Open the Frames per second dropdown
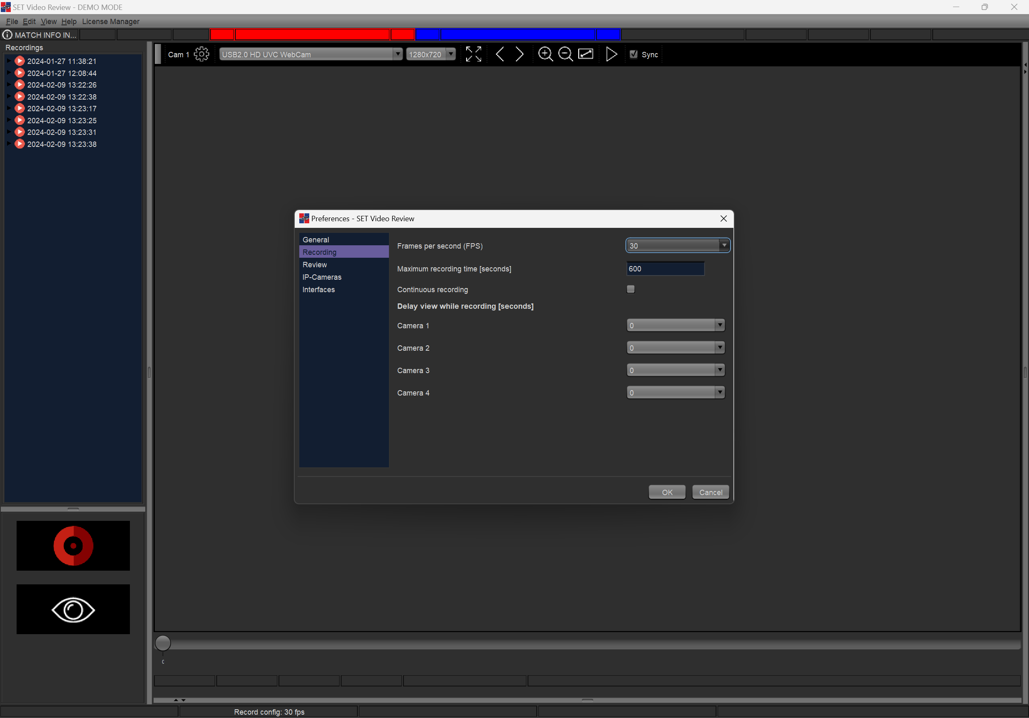1029x718 pixels. [677, 246]
